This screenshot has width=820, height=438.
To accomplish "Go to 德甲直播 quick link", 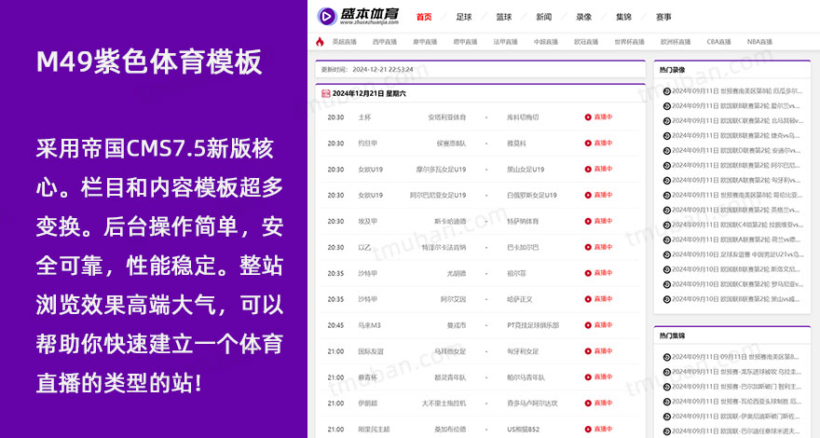I will coord(465,42).
